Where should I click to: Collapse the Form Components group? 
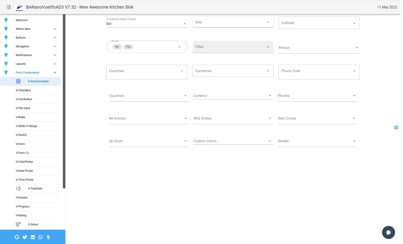tap(55, 73)
